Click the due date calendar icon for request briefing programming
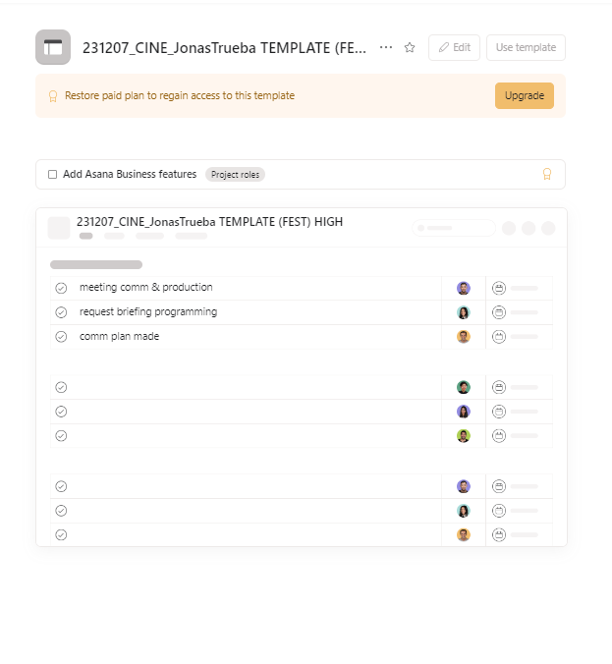Screen dimensions: 612x664 tap(499, 312)
